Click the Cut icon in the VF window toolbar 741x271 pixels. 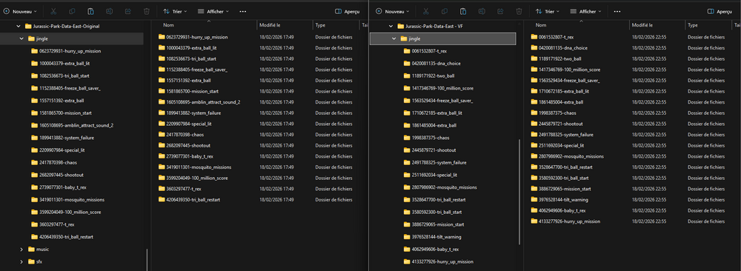pos(426,11)
